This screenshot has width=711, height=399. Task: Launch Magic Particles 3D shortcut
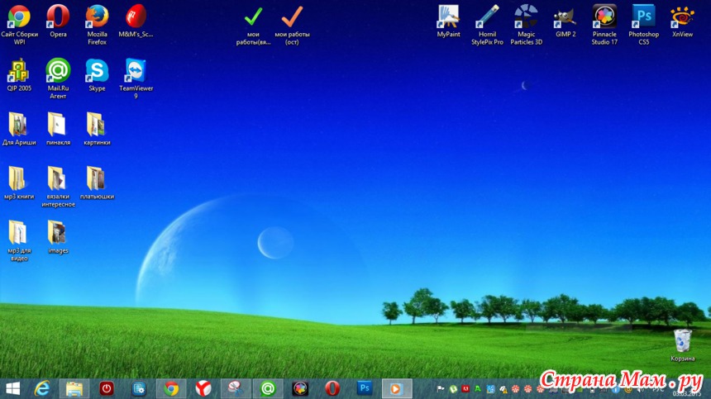pos(526,25)
